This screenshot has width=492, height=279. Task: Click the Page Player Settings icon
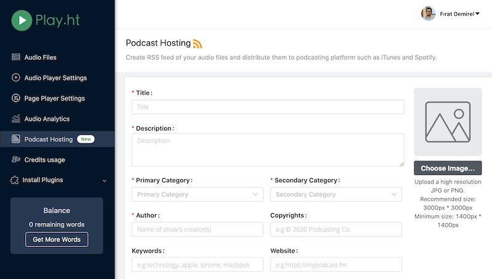click(16, 98)
